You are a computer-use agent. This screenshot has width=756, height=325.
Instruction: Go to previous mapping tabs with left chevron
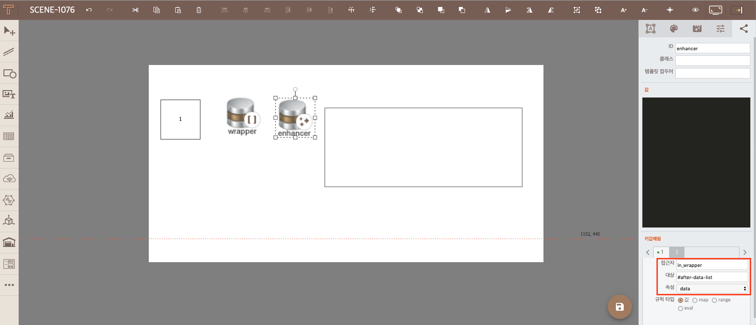coord(648,252)
